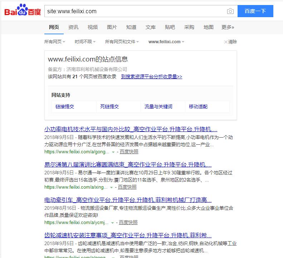The height and width of the screenshot is (258, 283).
Task: Open 百度快照 for the 易尔通 result
Action: pyautogui.click(x=127, y=187)
